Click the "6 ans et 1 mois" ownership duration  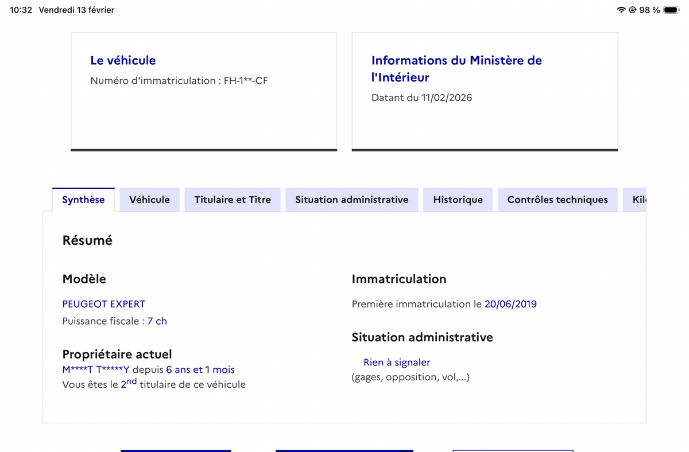pos(200,370)
